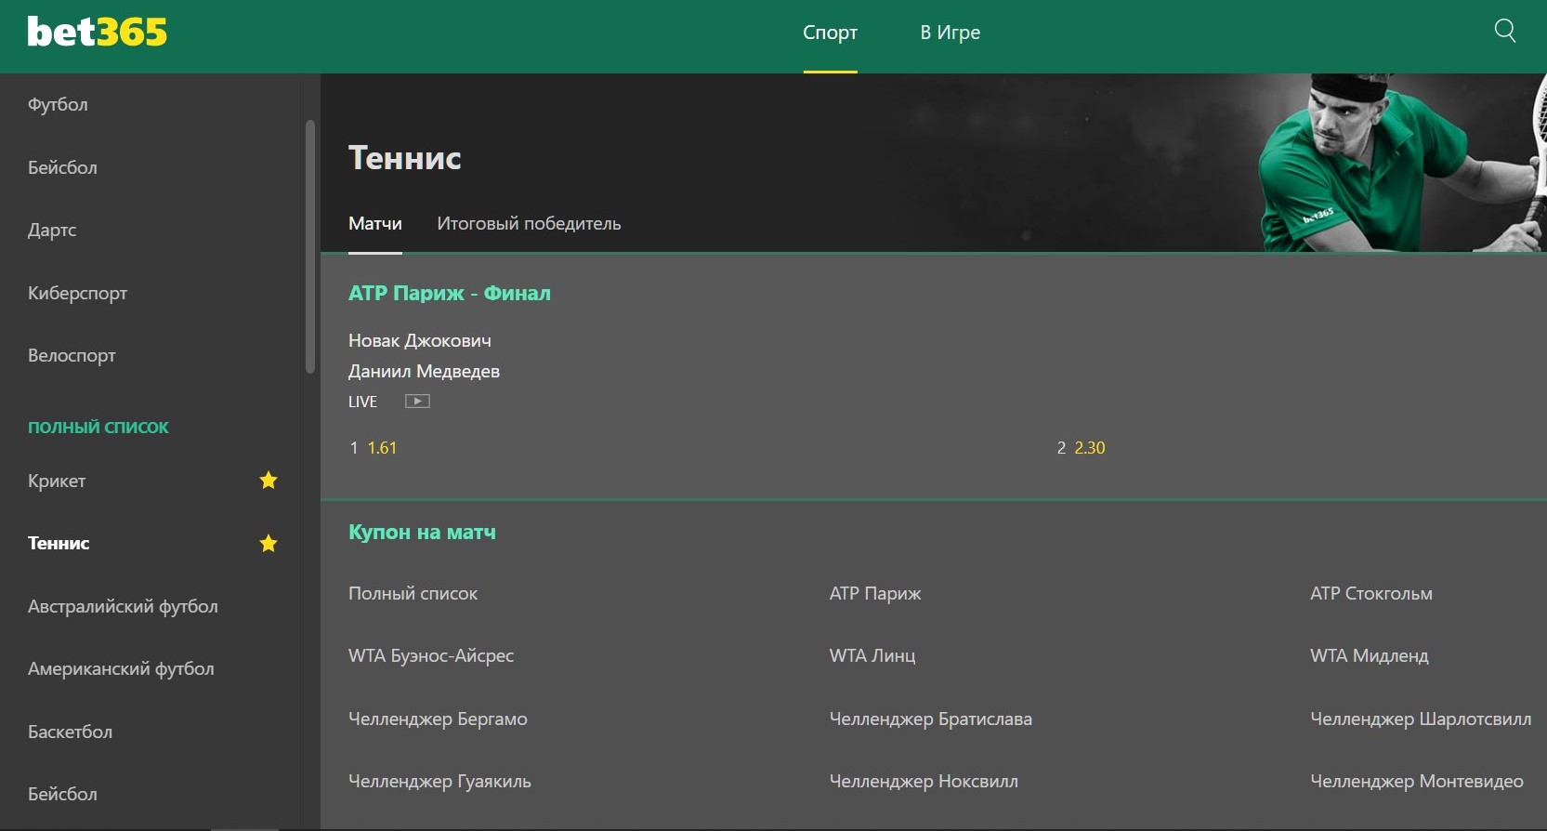Switch to the В Игре tab

pos(950,33)
